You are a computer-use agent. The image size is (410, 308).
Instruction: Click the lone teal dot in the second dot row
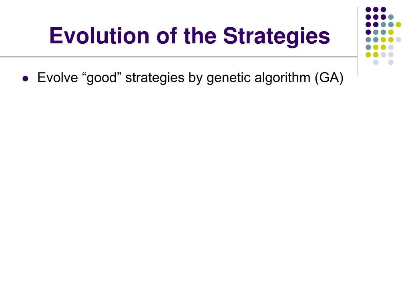[x=391, y=17]
